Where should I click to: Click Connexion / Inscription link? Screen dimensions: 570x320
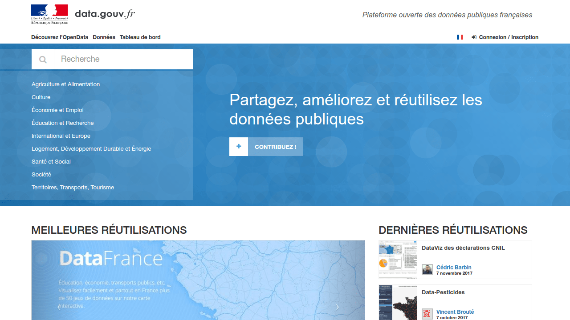pos(508,37)
